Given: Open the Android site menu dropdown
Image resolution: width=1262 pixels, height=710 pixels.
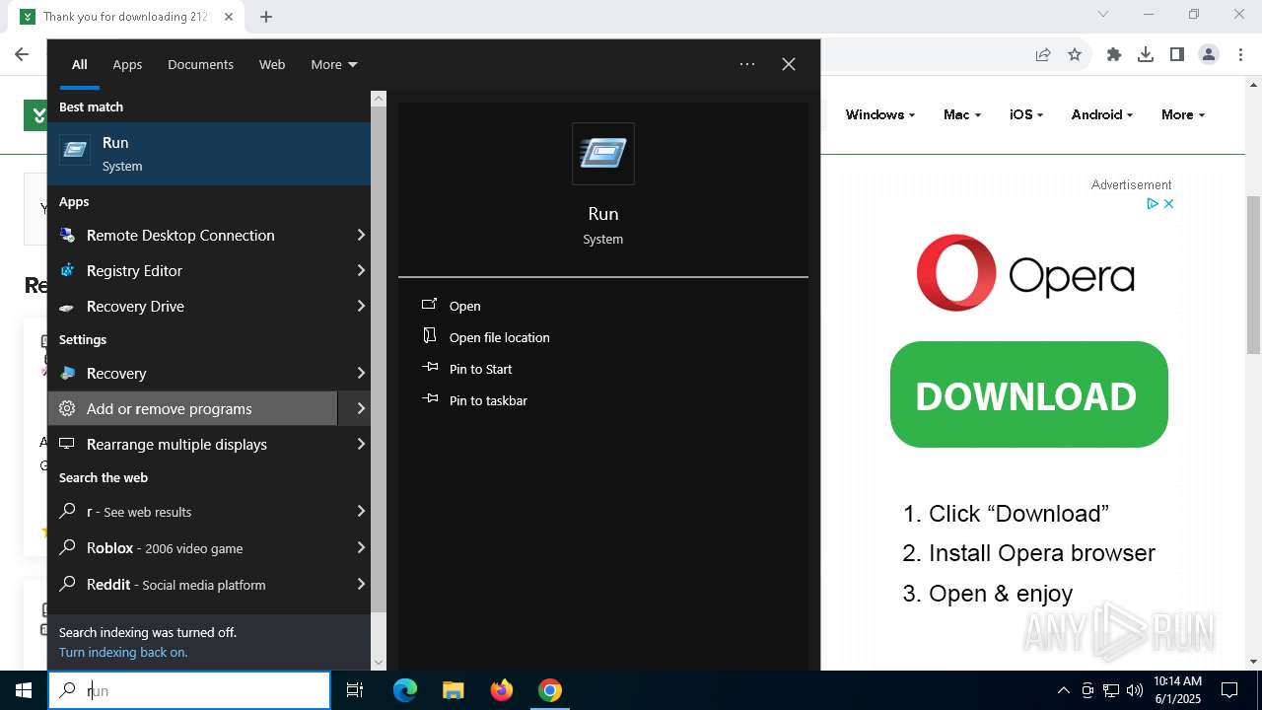Looking at the screenshot, I should [1102, 114].
